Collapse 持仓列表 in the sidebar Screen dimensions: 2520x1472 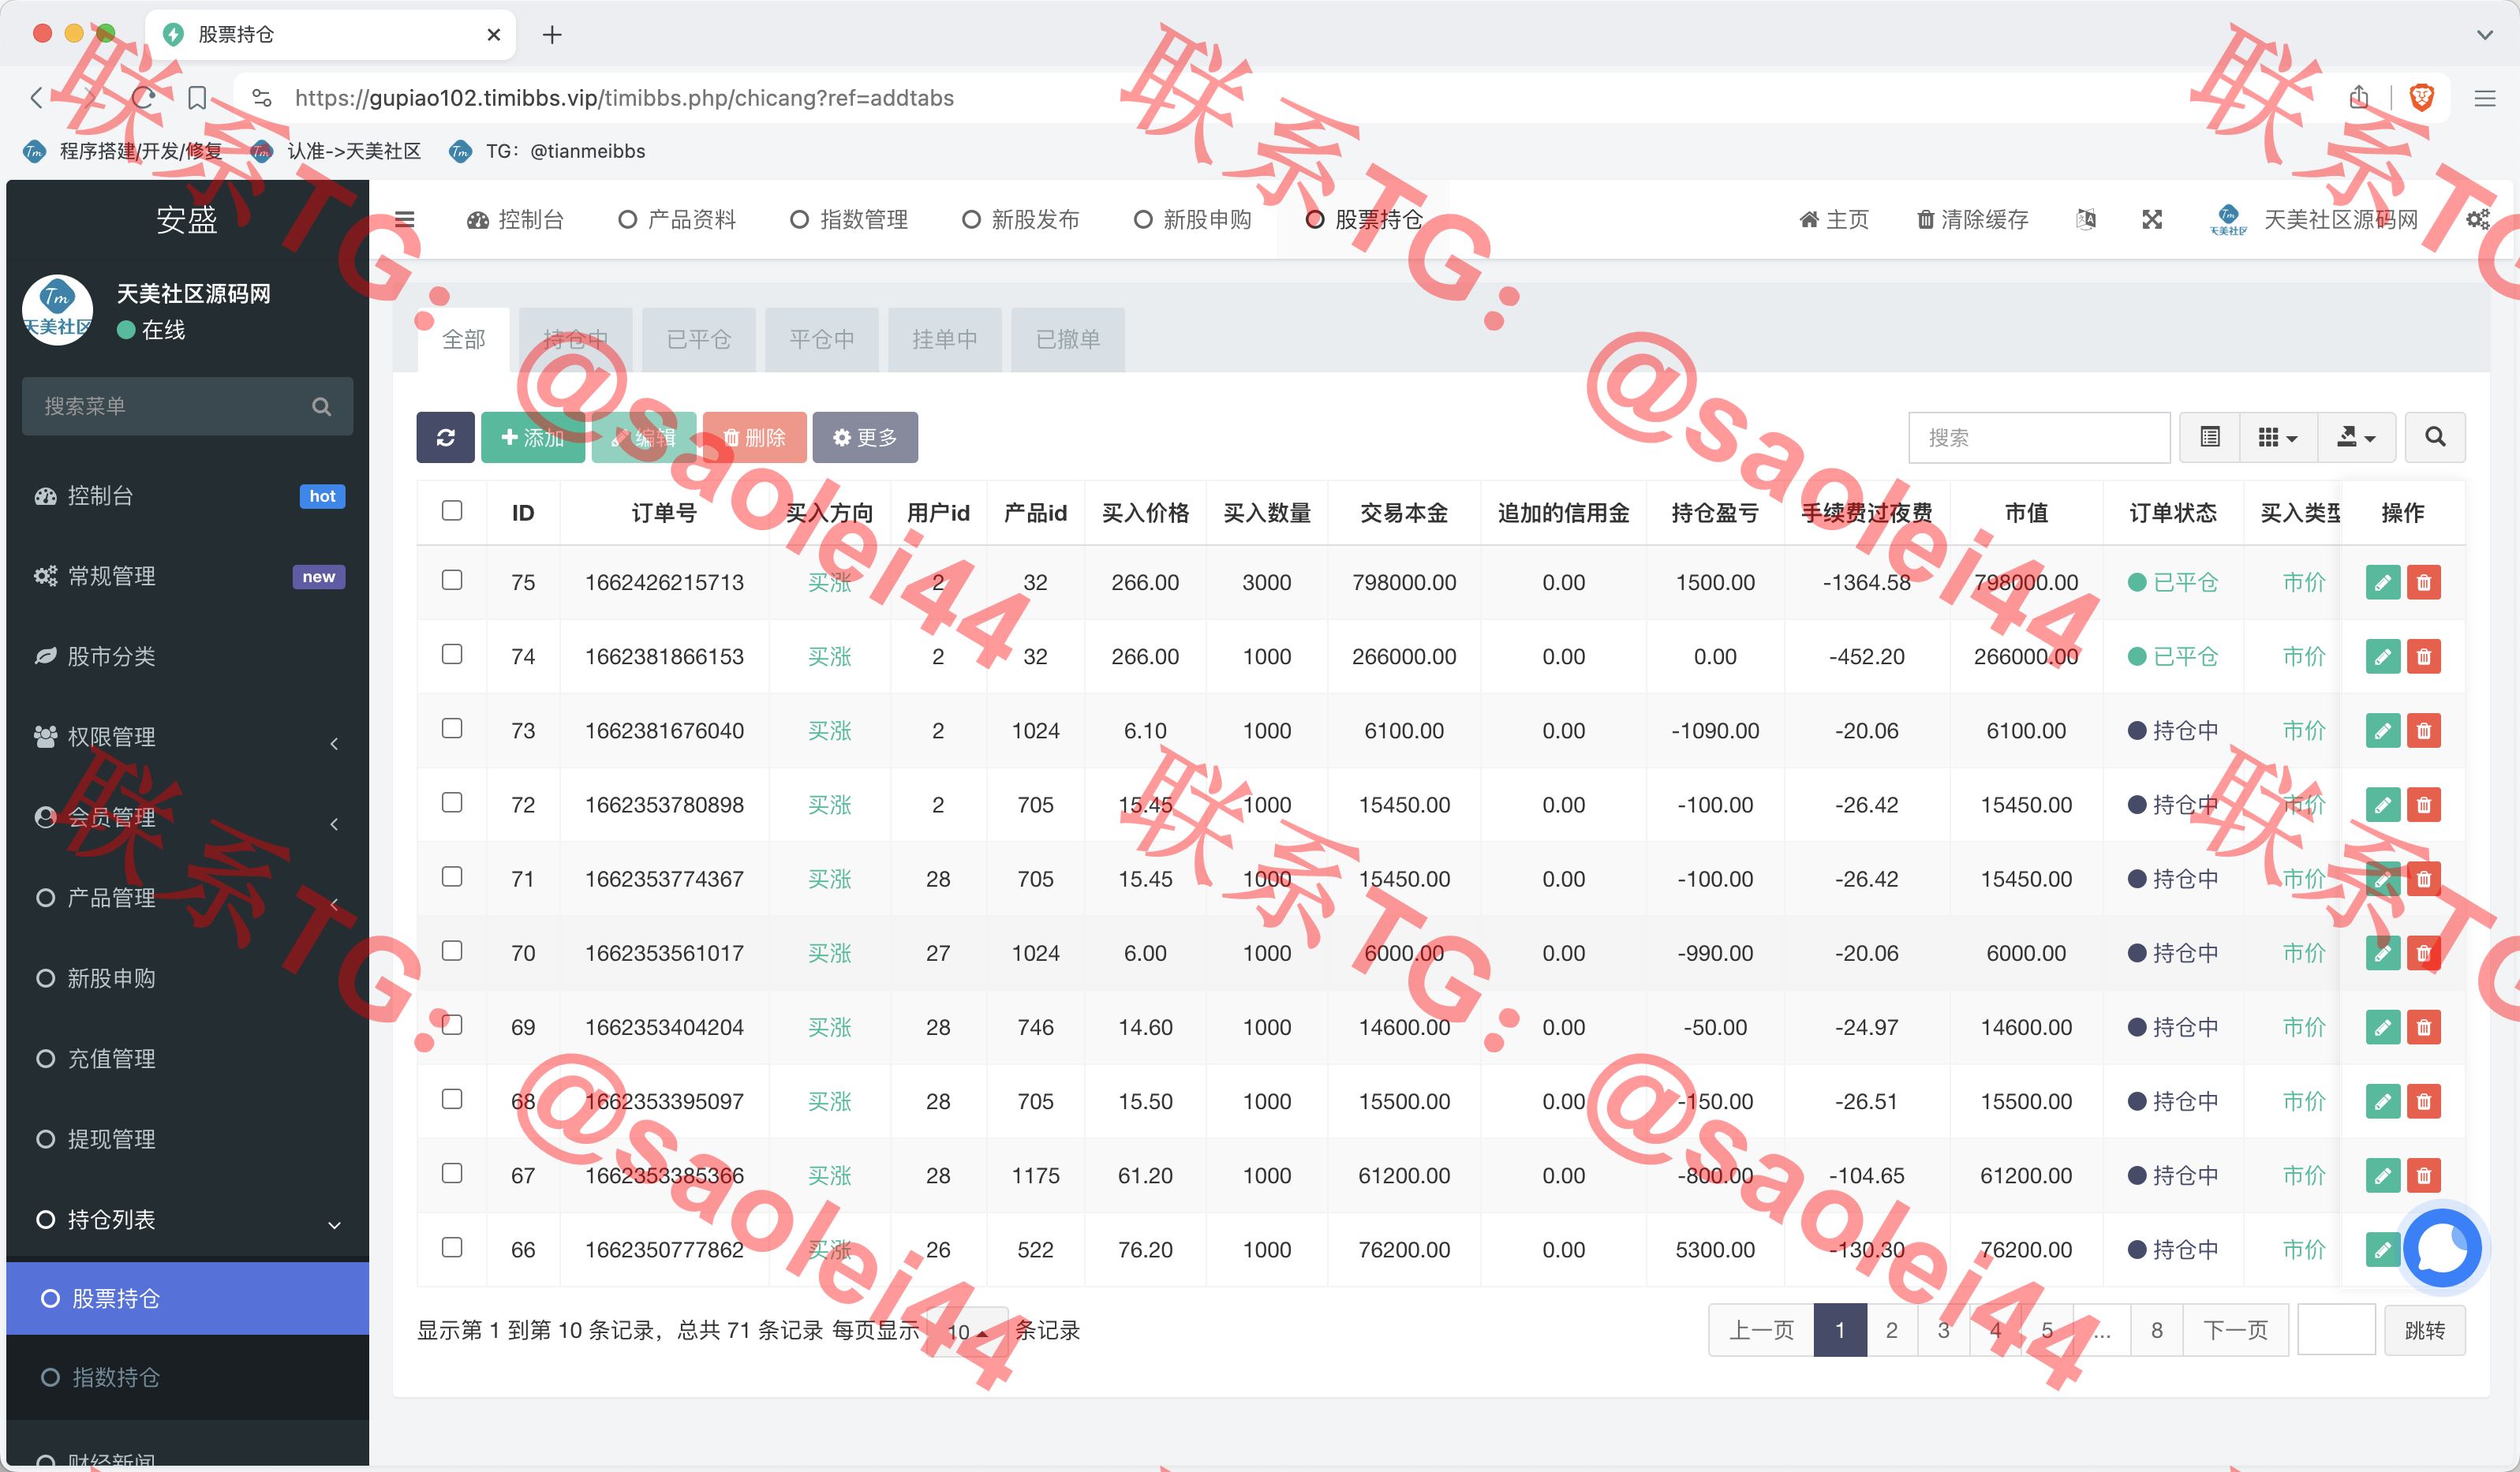187,1219
